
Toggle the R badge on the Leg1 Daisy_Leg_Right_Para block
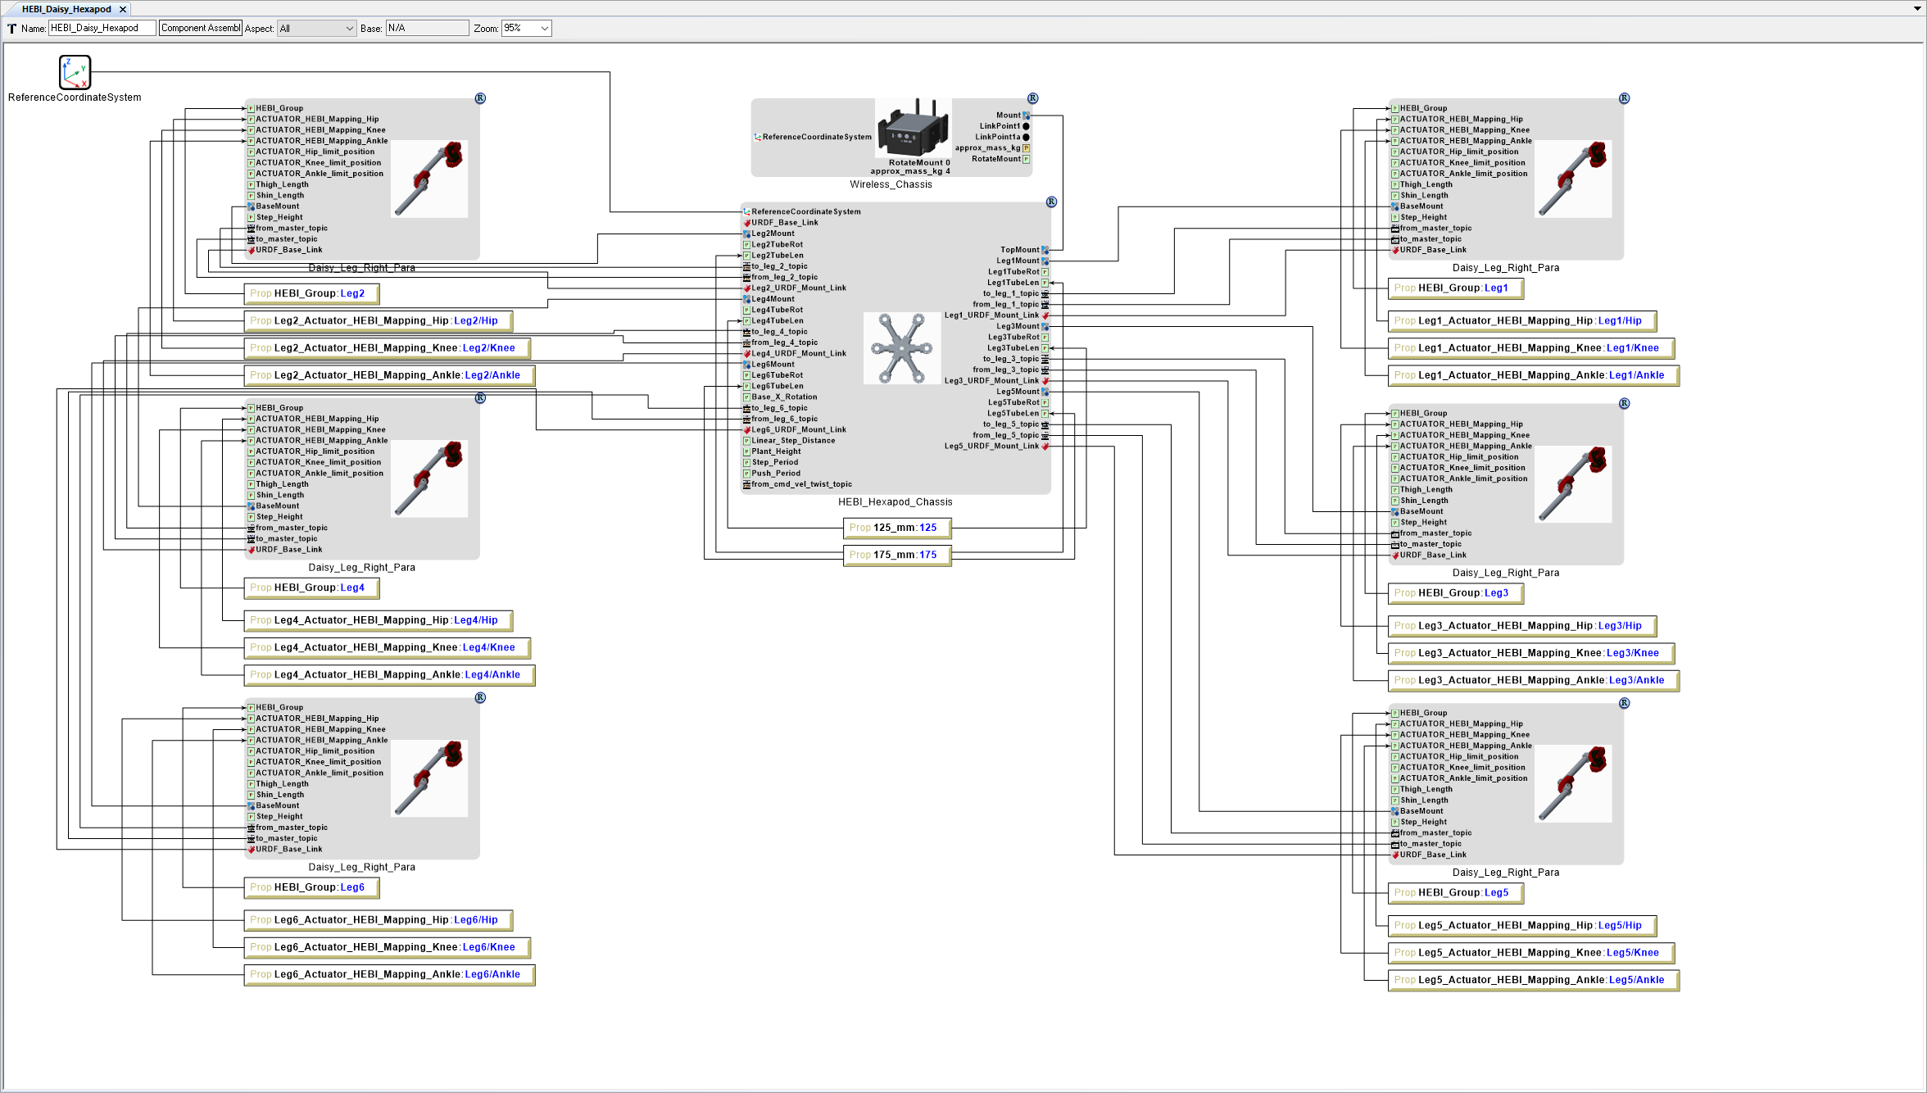pyautogui.click(x=1624, y=98)
